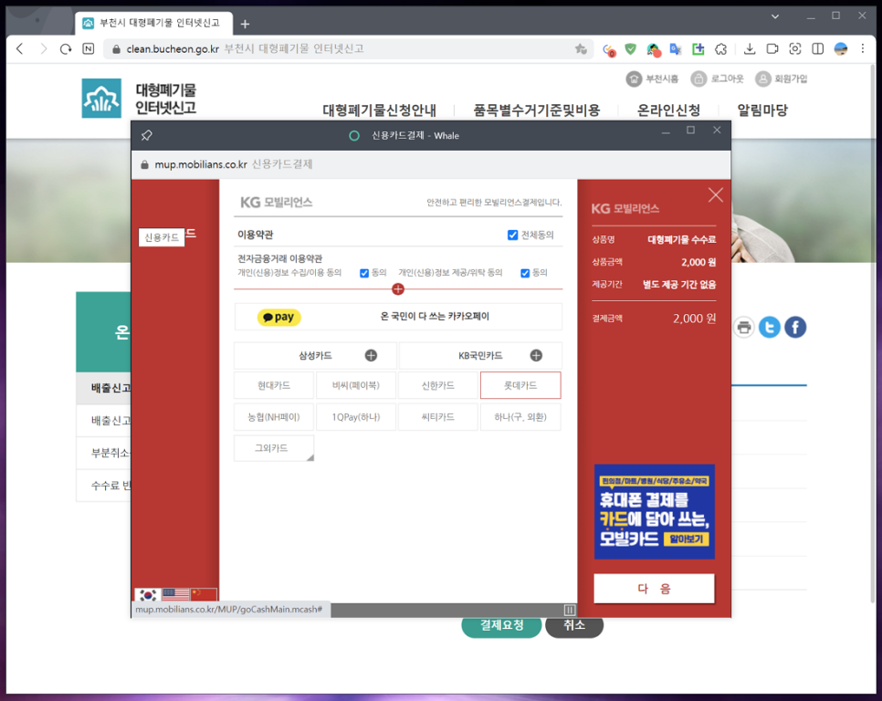Choose 씨티카드
The height and width of the screenshot is (701, 882).
point(438,417)
